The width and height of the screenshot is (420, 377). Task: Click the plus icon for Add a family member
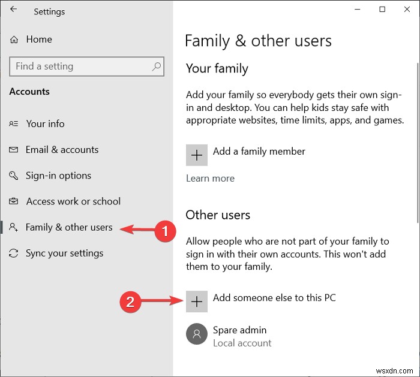(x=197, y=155)
